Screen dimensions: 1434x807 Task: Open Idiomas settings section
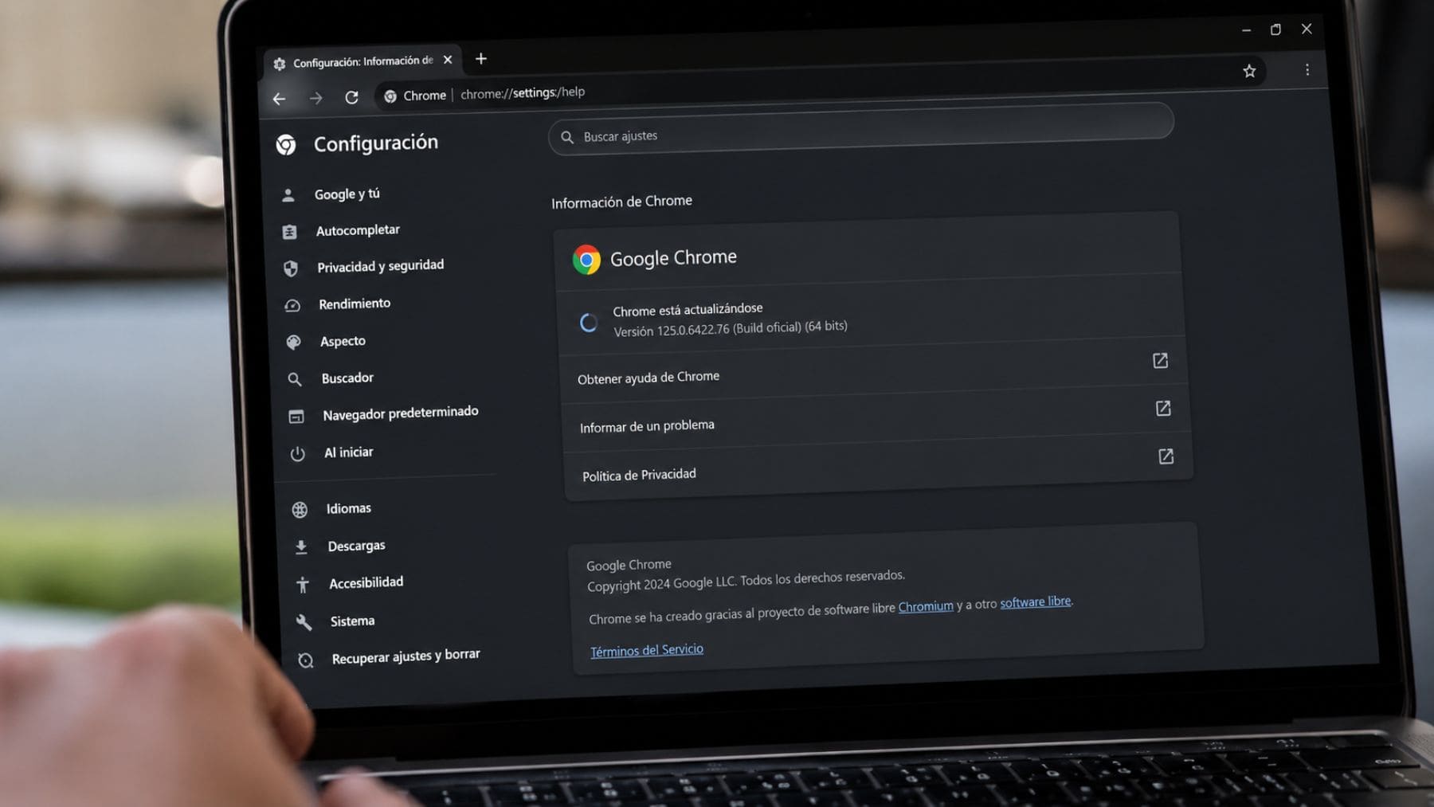[x=348, y=508]
